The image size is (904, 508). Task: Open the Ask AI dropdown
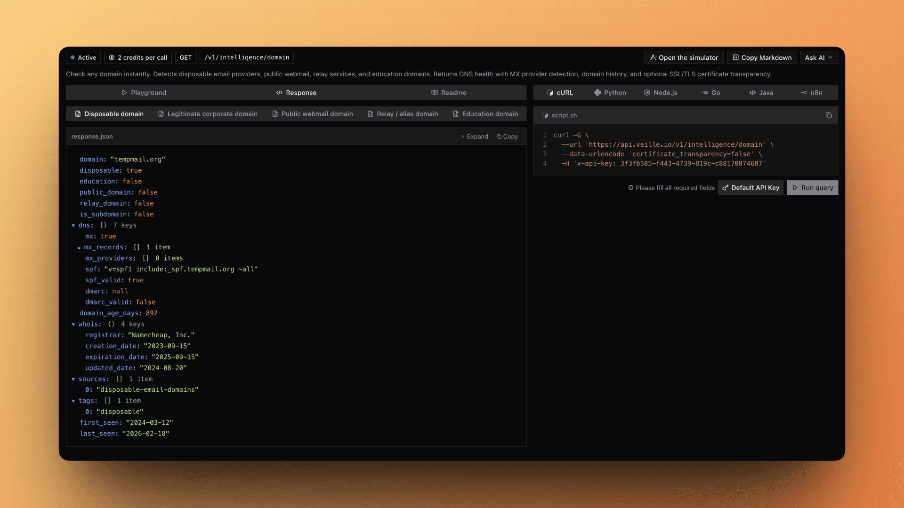[x=819, y=57]
